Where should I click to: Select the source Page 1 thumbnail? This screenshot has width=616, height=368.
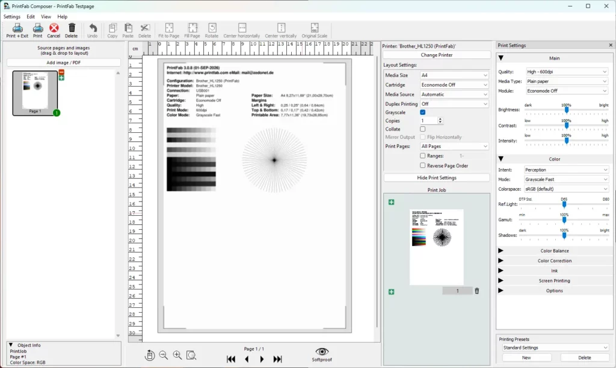(35, 93)
